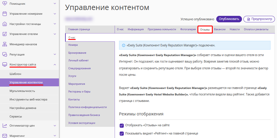
Task: Expand the Репутация chevron
Action: point(55,54)
